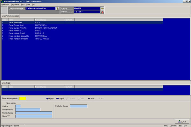Open the Esci menu
Viewport: 191px width, 127px height.
click(33, 4)
